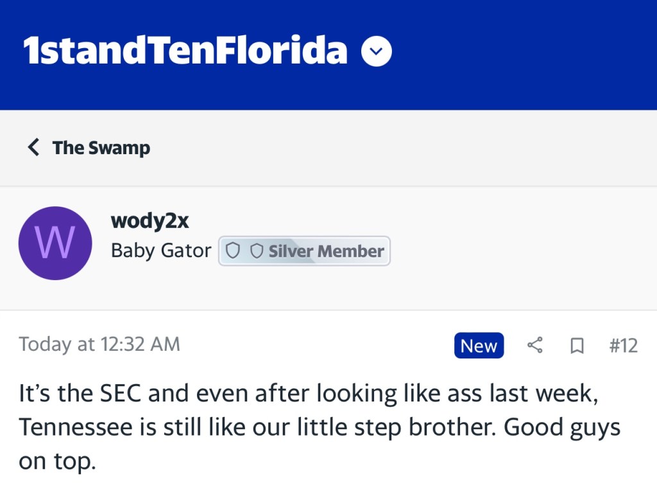The image size is (657, 485).
Task: View the wody2x user profile
Action: (x=150, y=220)
